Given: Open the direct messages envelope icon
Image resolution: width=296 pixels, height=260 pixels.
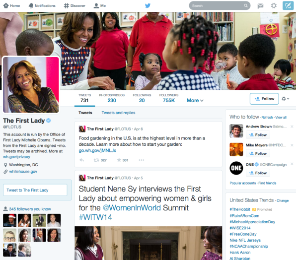Looking at the screenshot, I should (x=260, y=6).
